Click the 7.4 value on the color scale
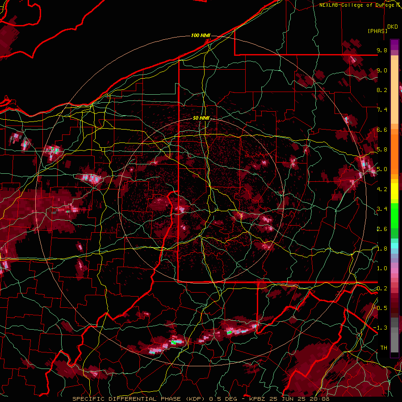Viewport: 402px width, 402px height. coord(382,110)
